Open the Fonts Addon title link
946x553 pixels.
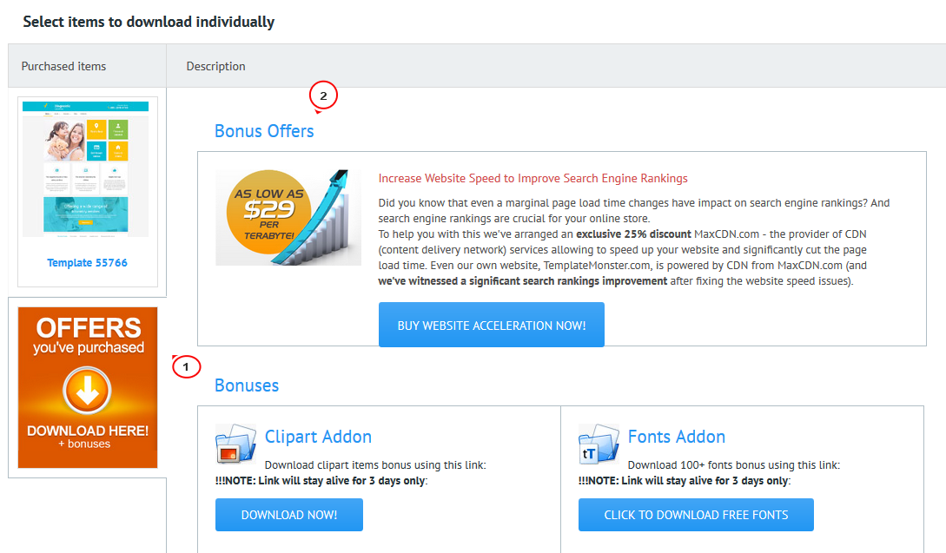[677, 437]
